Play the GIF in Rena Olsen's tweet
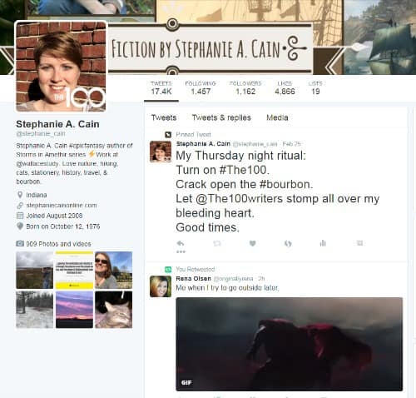The height and width of the screenshot is (398, 416). pos(290,344)
